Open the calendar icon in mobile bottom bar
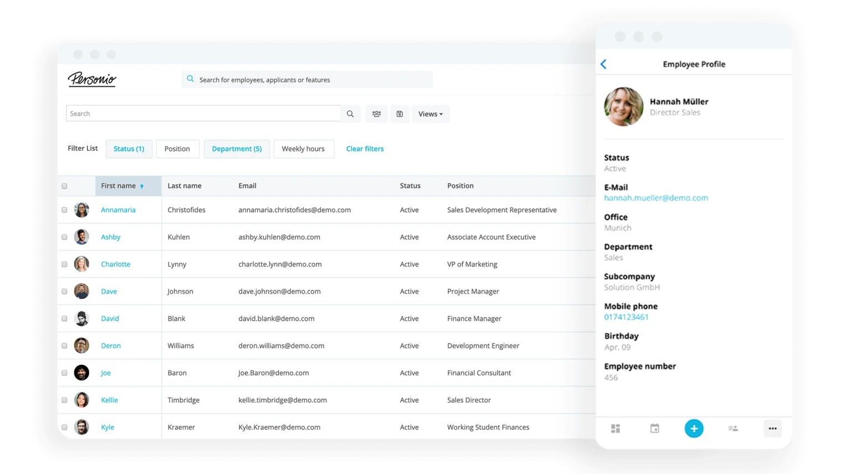The width and height of the screenshot is (851, 474). click(655, 429)
